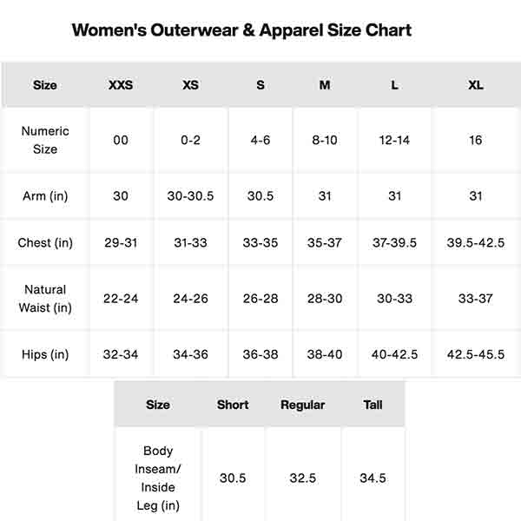Select the Regular inseam column header
521x521 pixels.
(x=302, y=405)
